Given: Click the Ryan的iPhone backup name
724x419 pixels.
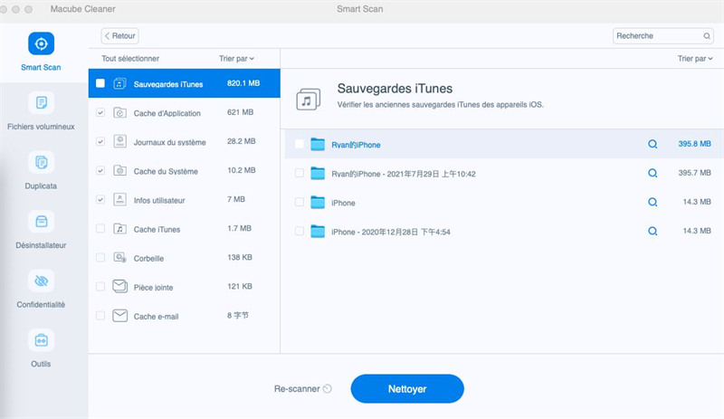Looking at the screenshot, I should [x=356, y=145].
